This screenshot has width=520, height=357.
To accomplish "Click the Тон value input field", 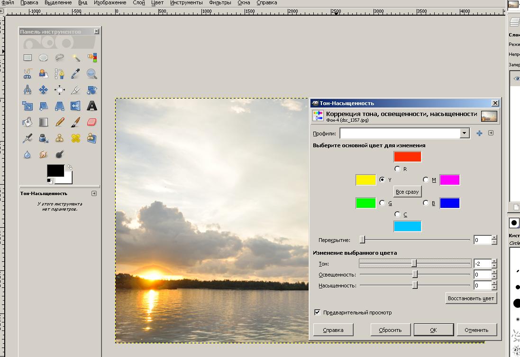I will (482, 264).
